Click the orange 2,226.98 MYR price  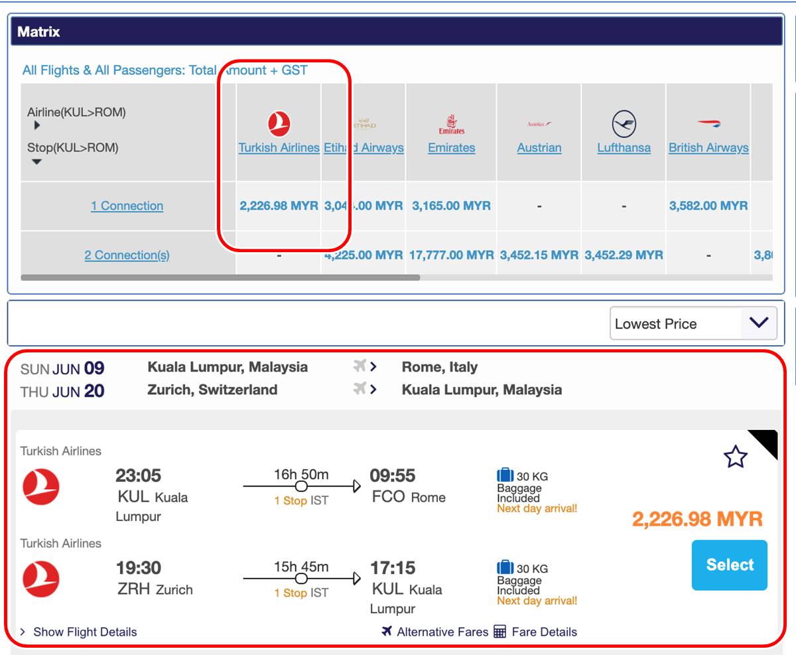tap(697, 519)
